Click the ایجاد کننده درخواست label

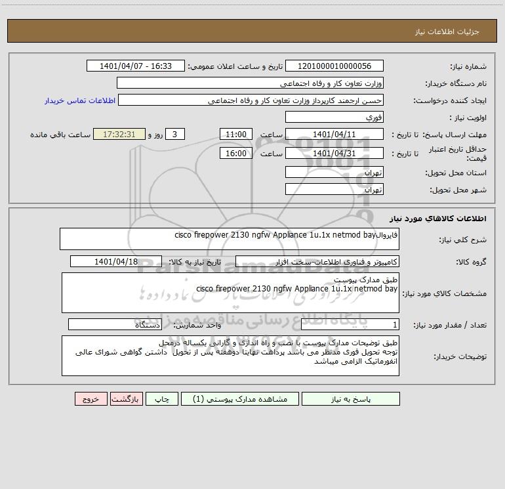click(x=450, y=101)
